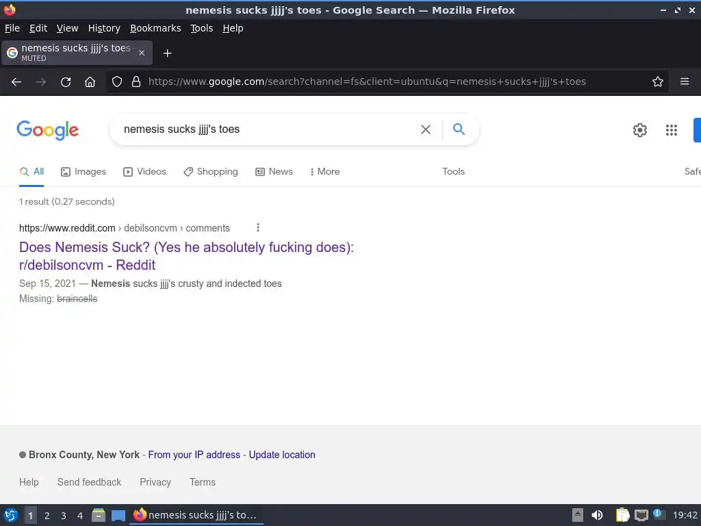Open the file manager taskbar icon
Viewport: 701px width, 526px height.
click(99, 515)
